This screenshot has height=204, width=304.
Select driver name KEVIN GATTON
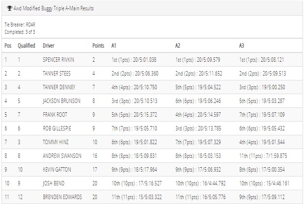[57, 170]
